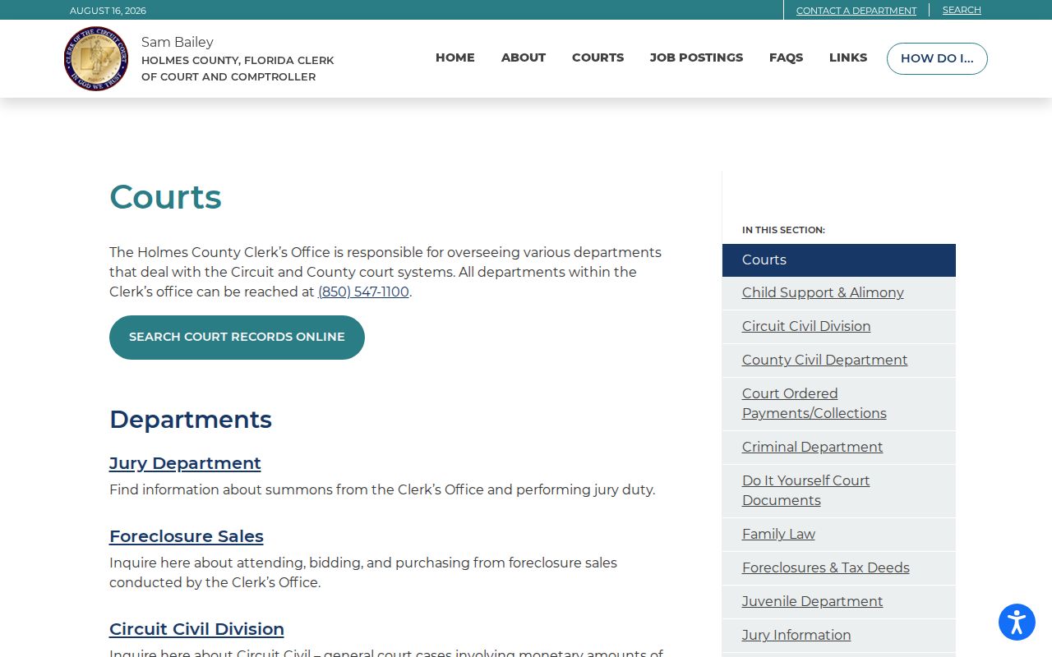Open the accessibility options widget
Screen dimensions: 1052x657
[1017, 622]
